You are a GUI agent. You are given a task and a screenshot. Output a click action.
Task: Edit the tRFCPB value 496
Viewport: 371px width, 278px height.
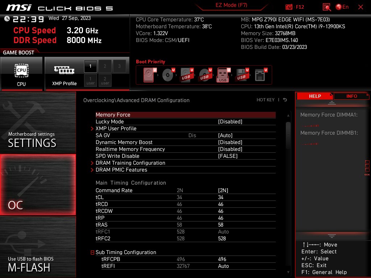(x=222, y=259)
